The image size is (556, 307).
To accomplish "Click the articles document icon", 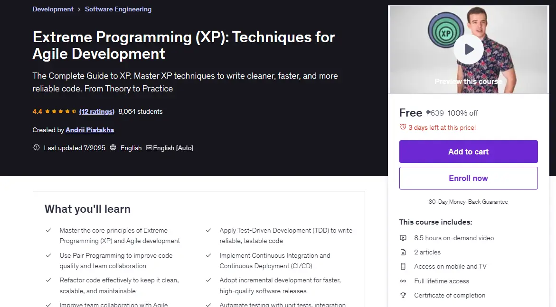I will (403, 252).
